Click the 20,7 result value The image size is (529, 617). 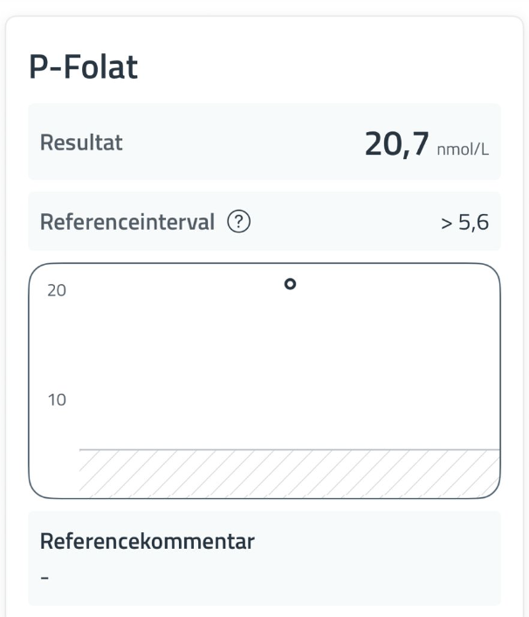pyautogui.click(x=398, y=142)
